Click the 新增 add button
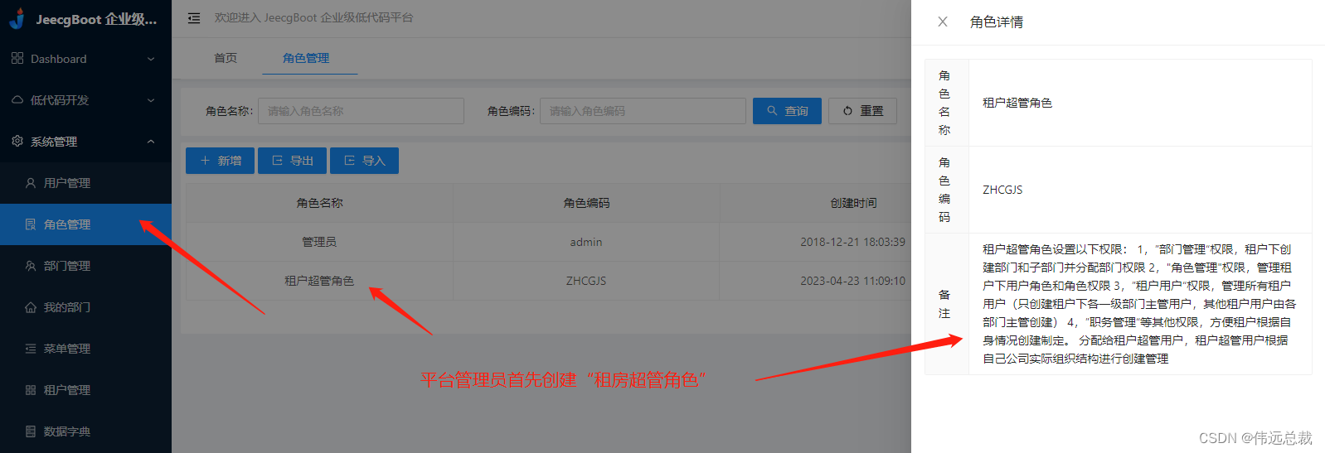Image resolution: width=1325 pixels, height=453 pixels. point(220,161)
